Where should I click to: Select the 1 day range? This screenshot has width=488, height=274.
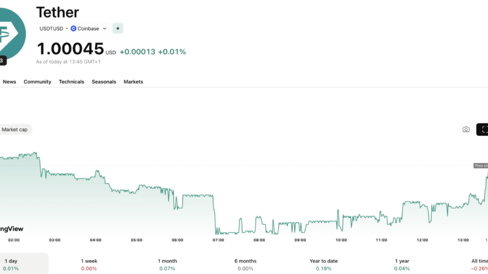[x=24, y=264]
